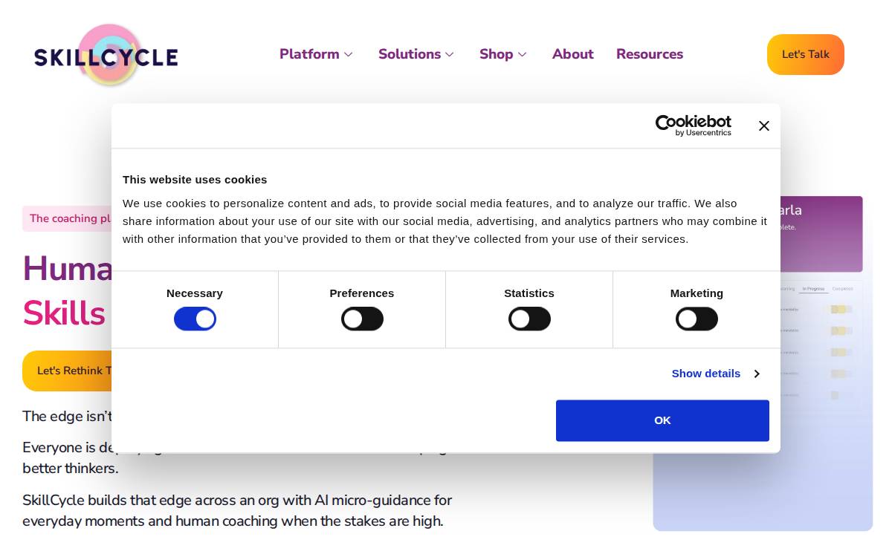
Task: Go to the About page
Action: [573, 54]
